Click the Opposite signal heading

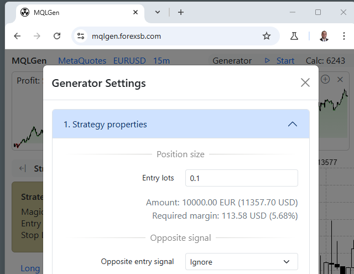(x=180, y=238)
